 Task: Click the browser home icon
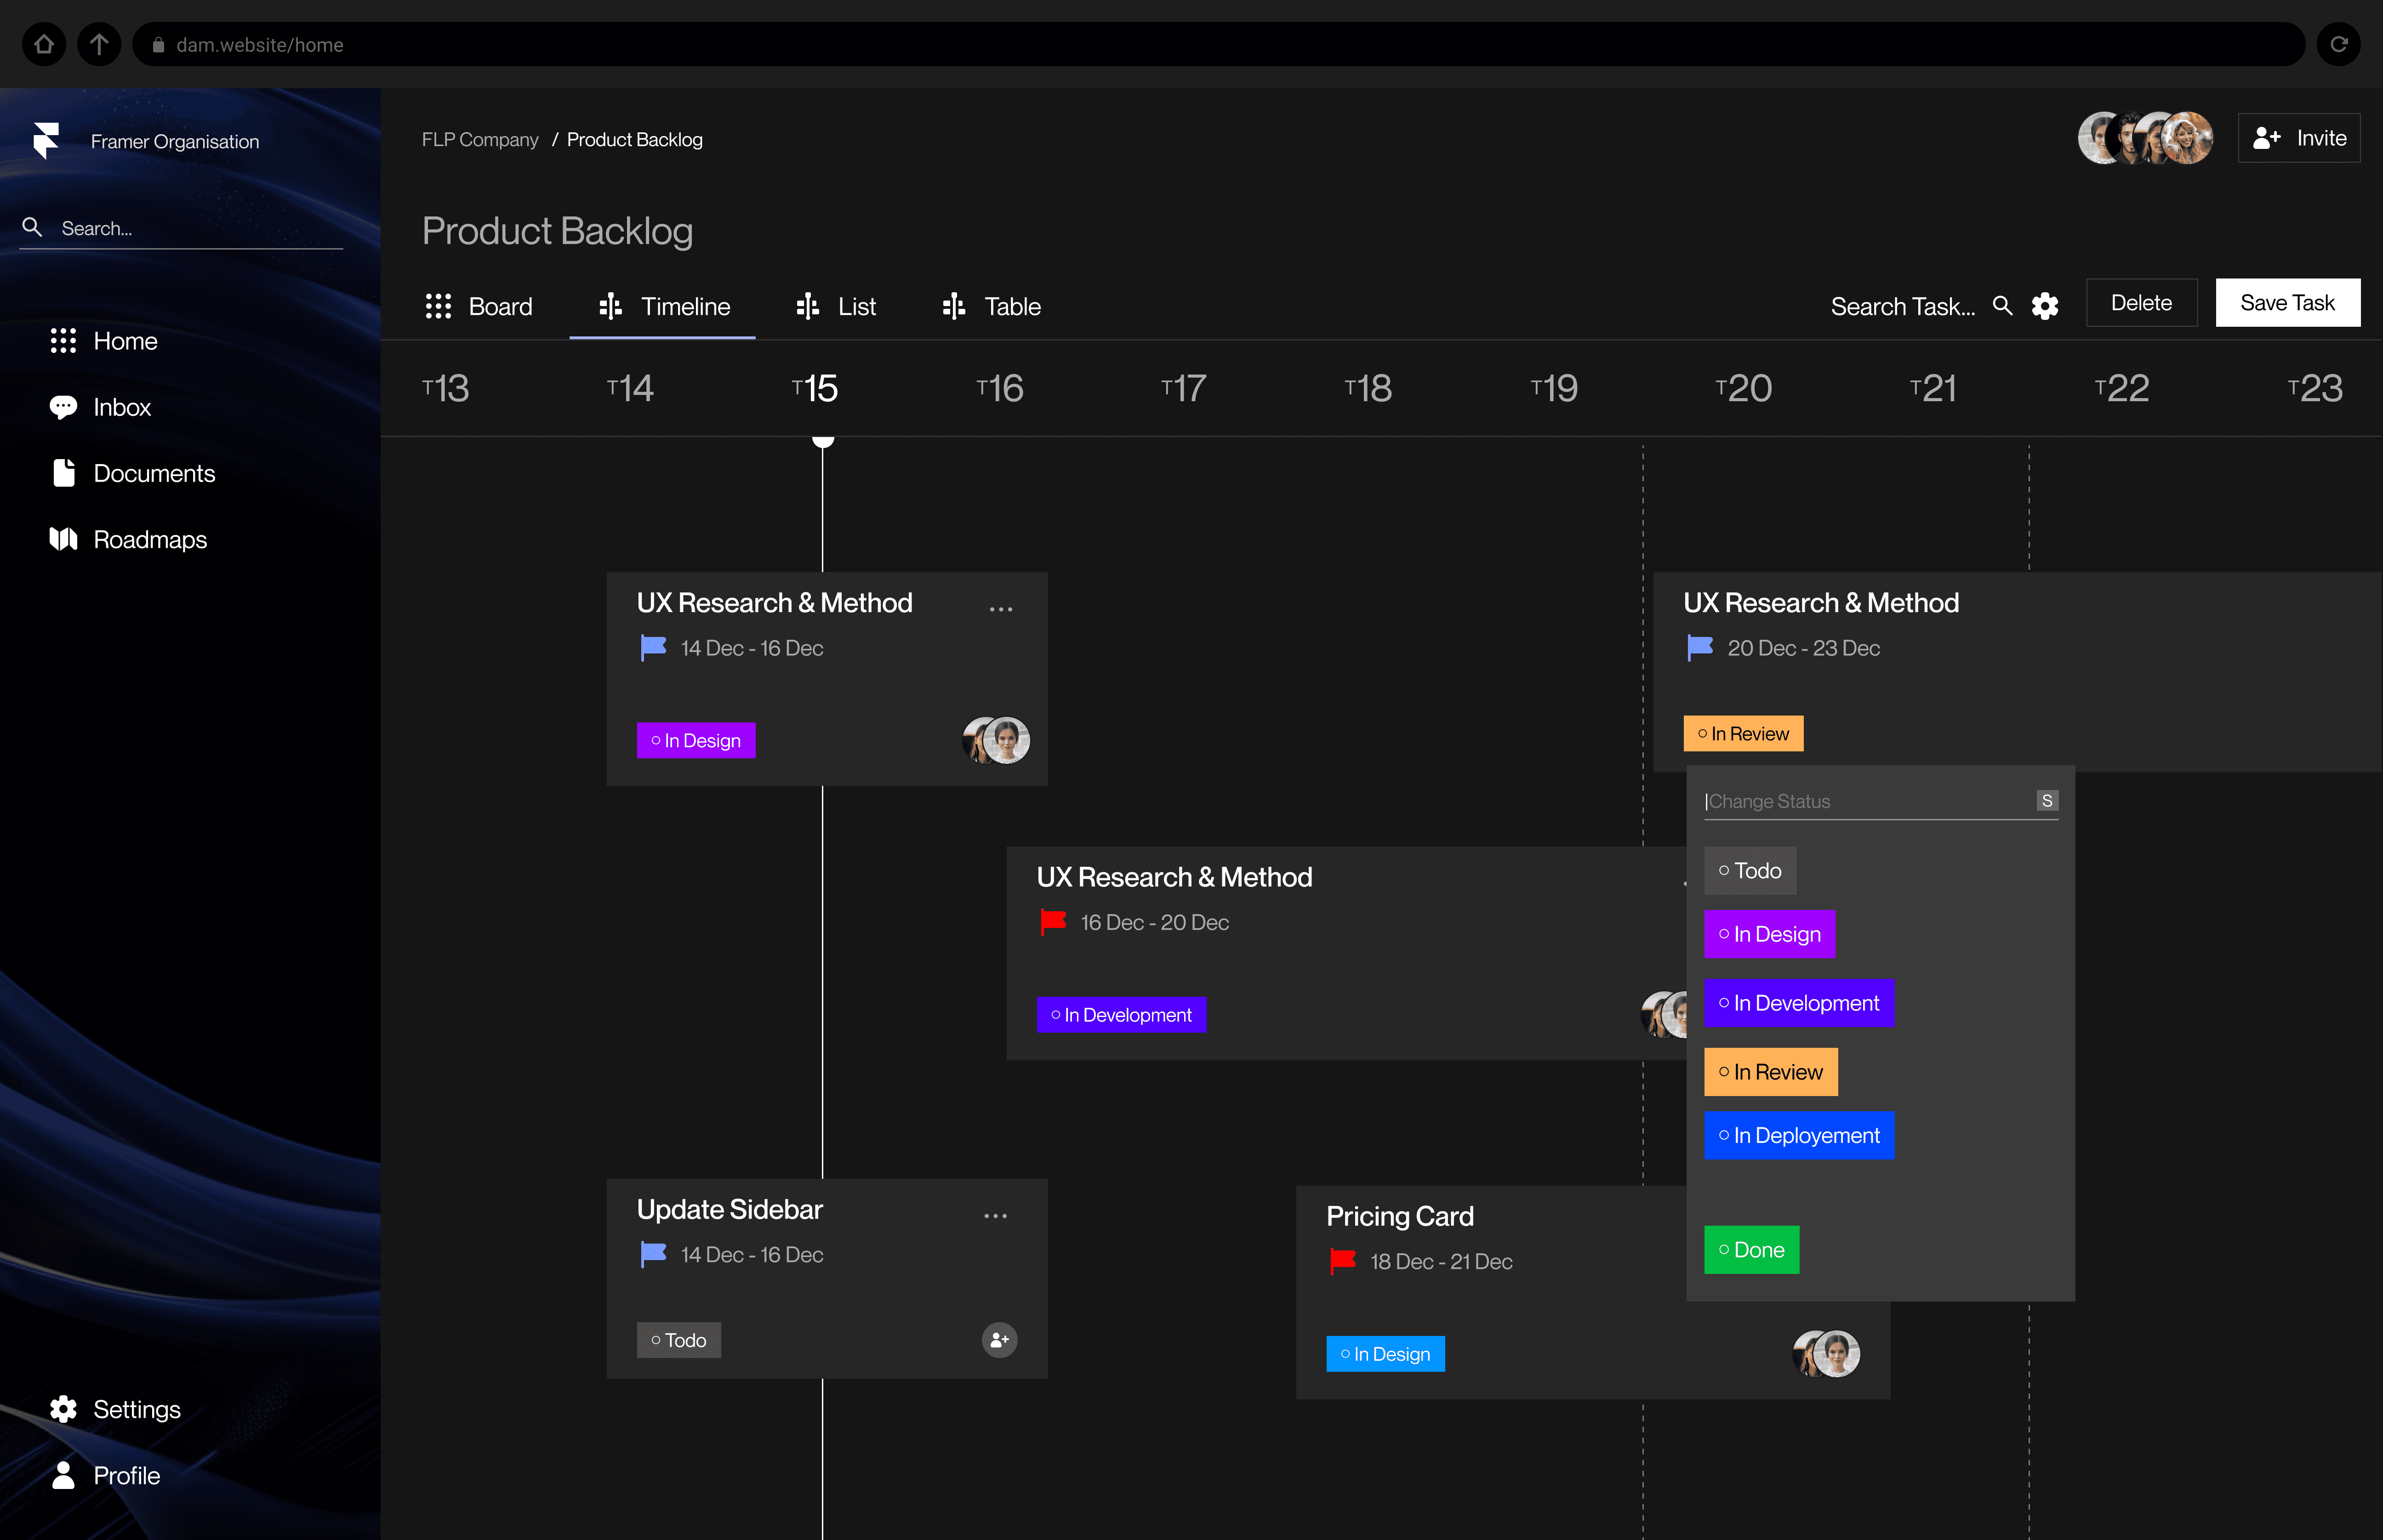[x=44, y=44]
